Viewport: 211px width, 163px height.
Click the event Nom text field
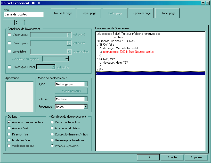pos(23,15)
